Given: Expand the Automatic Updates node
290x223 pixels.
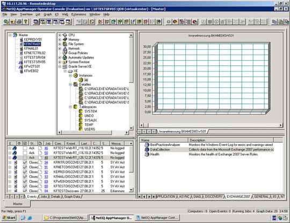Looking at the screenshot, I should pos(60,57).
